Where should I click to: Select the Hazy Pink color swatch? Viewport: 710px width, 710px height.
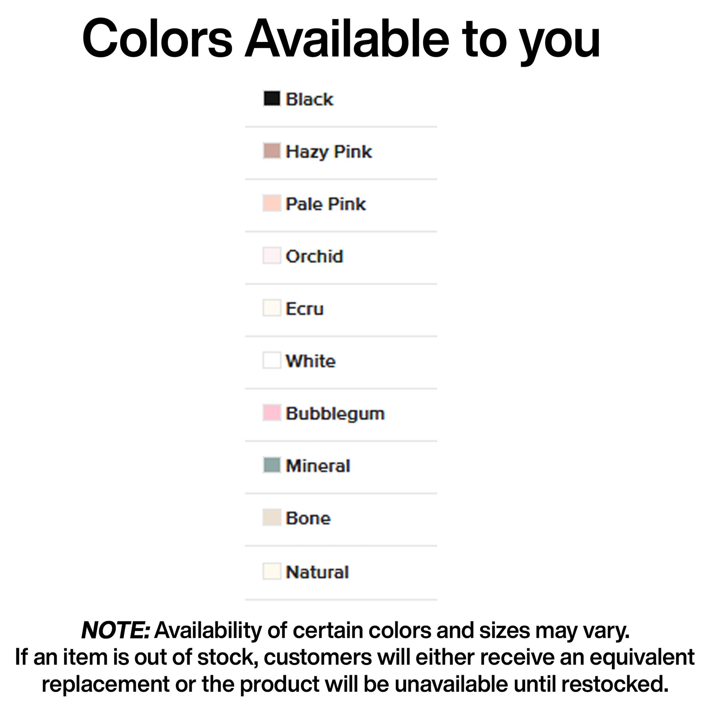[x=271, y=151]
